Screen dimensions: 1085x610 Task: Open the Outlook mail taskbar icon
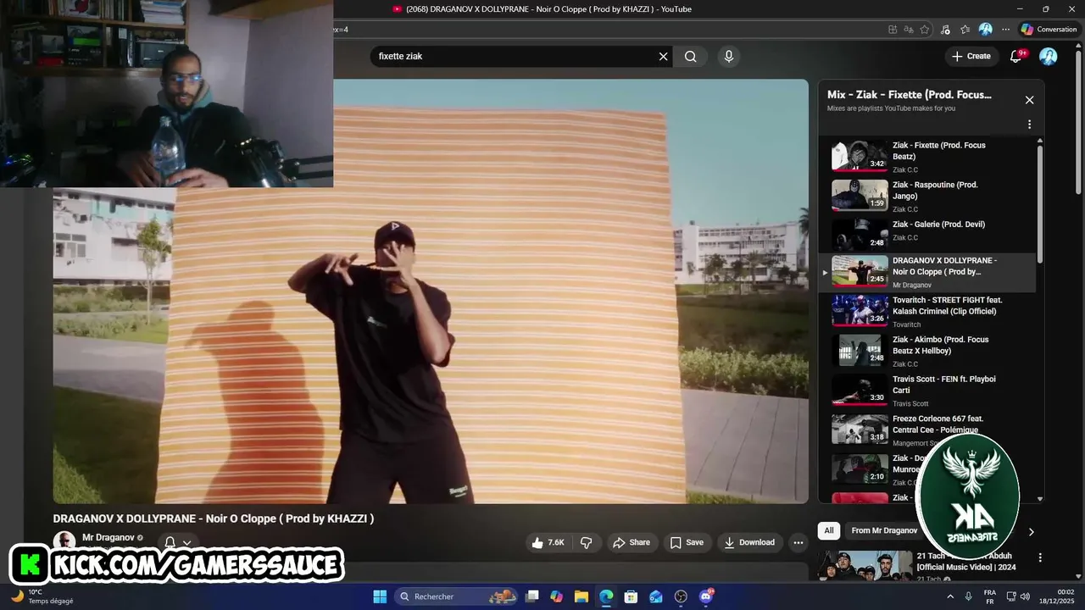(656, 596)
